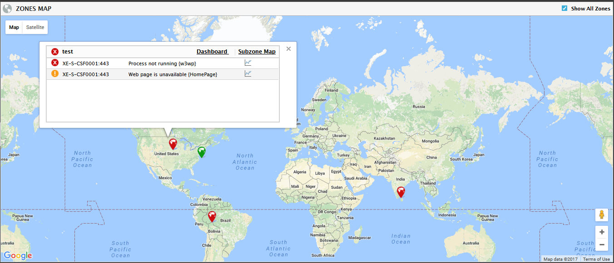Open Terms of Use link
The height and width of the screenshot is (263, 614).
[596, 259]
